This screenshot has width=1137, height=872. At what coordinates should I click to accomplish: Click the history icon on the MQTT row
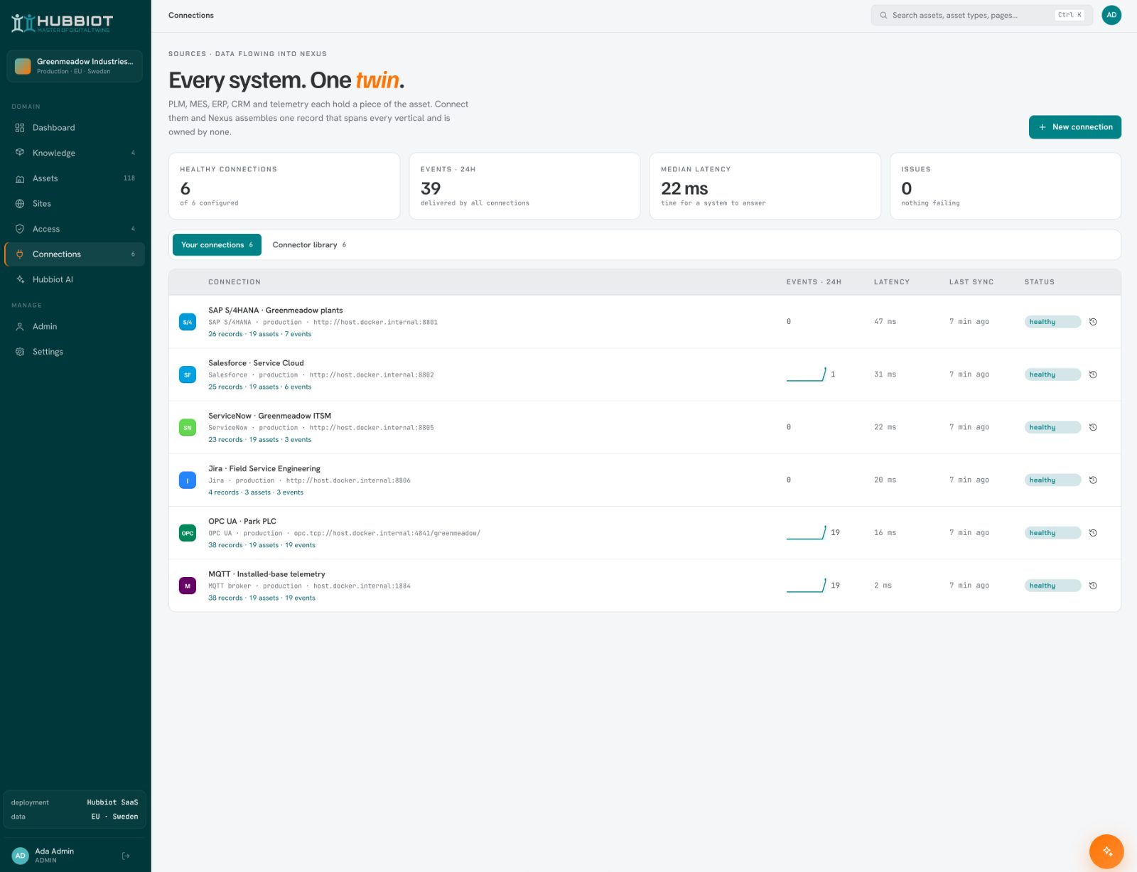click(x=1093, y=586)
